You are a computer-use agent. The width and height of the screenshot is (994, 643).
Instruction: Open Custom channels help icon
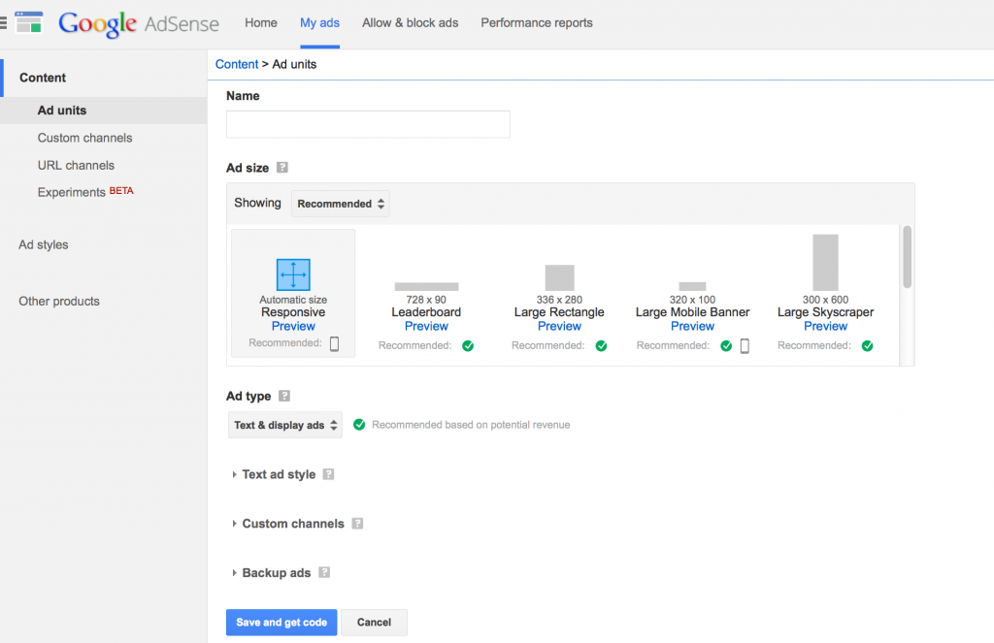pos(357,524)
